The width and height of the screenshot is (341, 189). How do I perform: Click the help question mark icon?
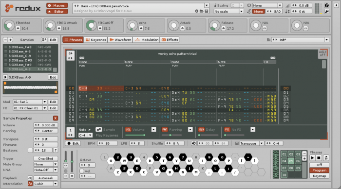(326, 5)
